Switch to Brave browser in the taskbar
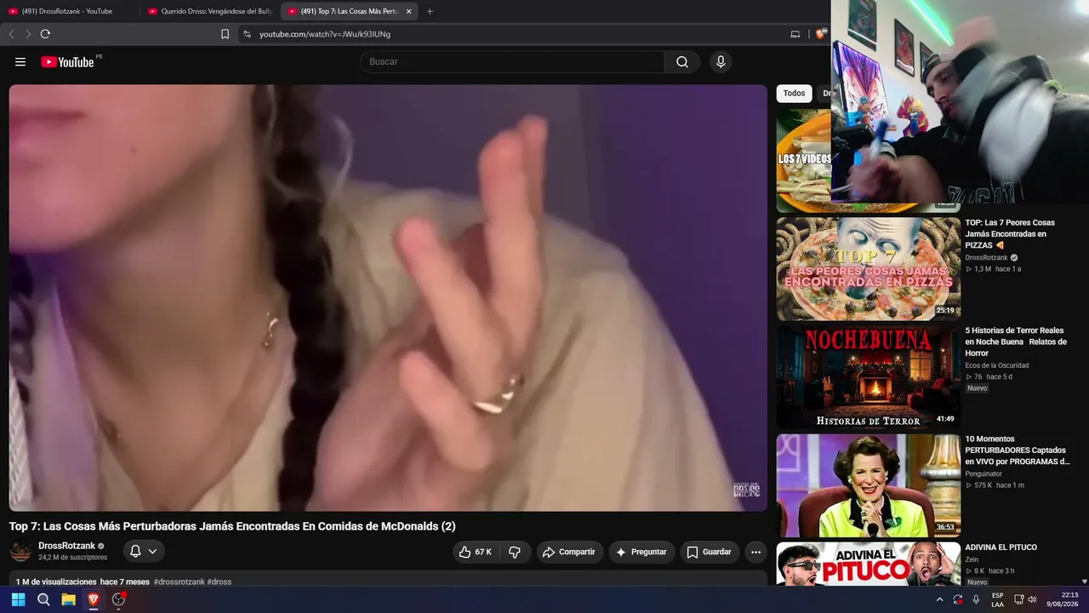Image resolution: width=1089 pixels, height=613 pixels. [x=94, y=599]
